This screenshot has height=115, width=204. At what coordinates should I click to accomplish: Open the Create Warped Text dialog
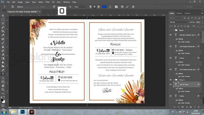[110, 7]
